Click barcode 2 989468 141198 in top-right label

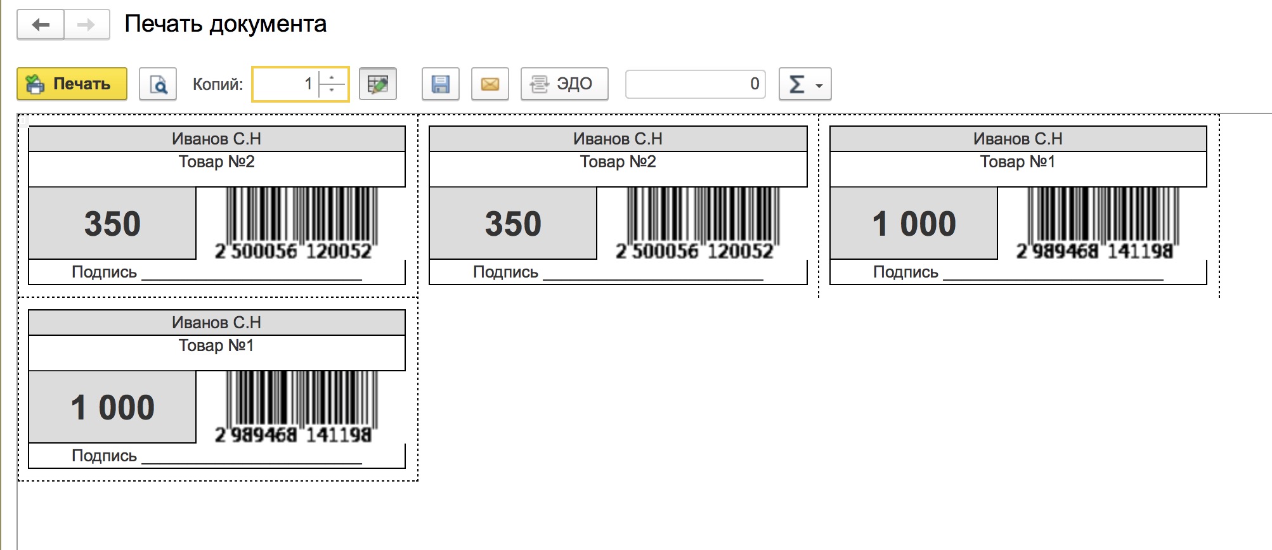pos(1099,224)
